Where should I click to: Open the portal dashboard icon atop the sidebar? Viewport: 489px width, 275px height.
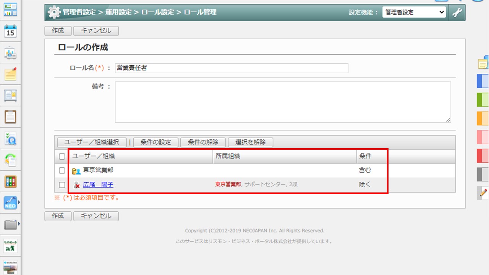pos(10,10)
